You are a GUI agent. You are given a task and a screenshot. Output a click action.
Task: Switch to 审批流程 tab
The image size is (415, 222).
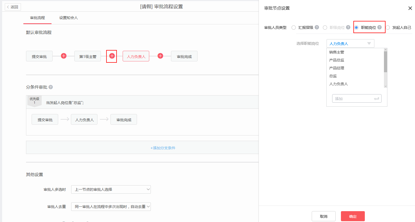[37, 18]
